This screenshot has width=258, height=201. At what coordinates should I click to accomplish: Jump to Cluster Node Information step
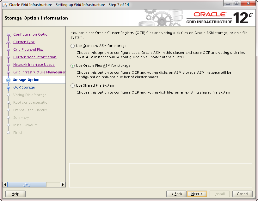pyautogui.click(x=35, y=57)
